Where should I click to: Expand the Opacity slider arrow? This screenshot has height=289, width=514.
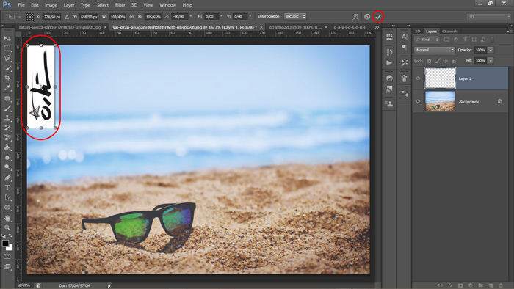[x=491, y=50]
